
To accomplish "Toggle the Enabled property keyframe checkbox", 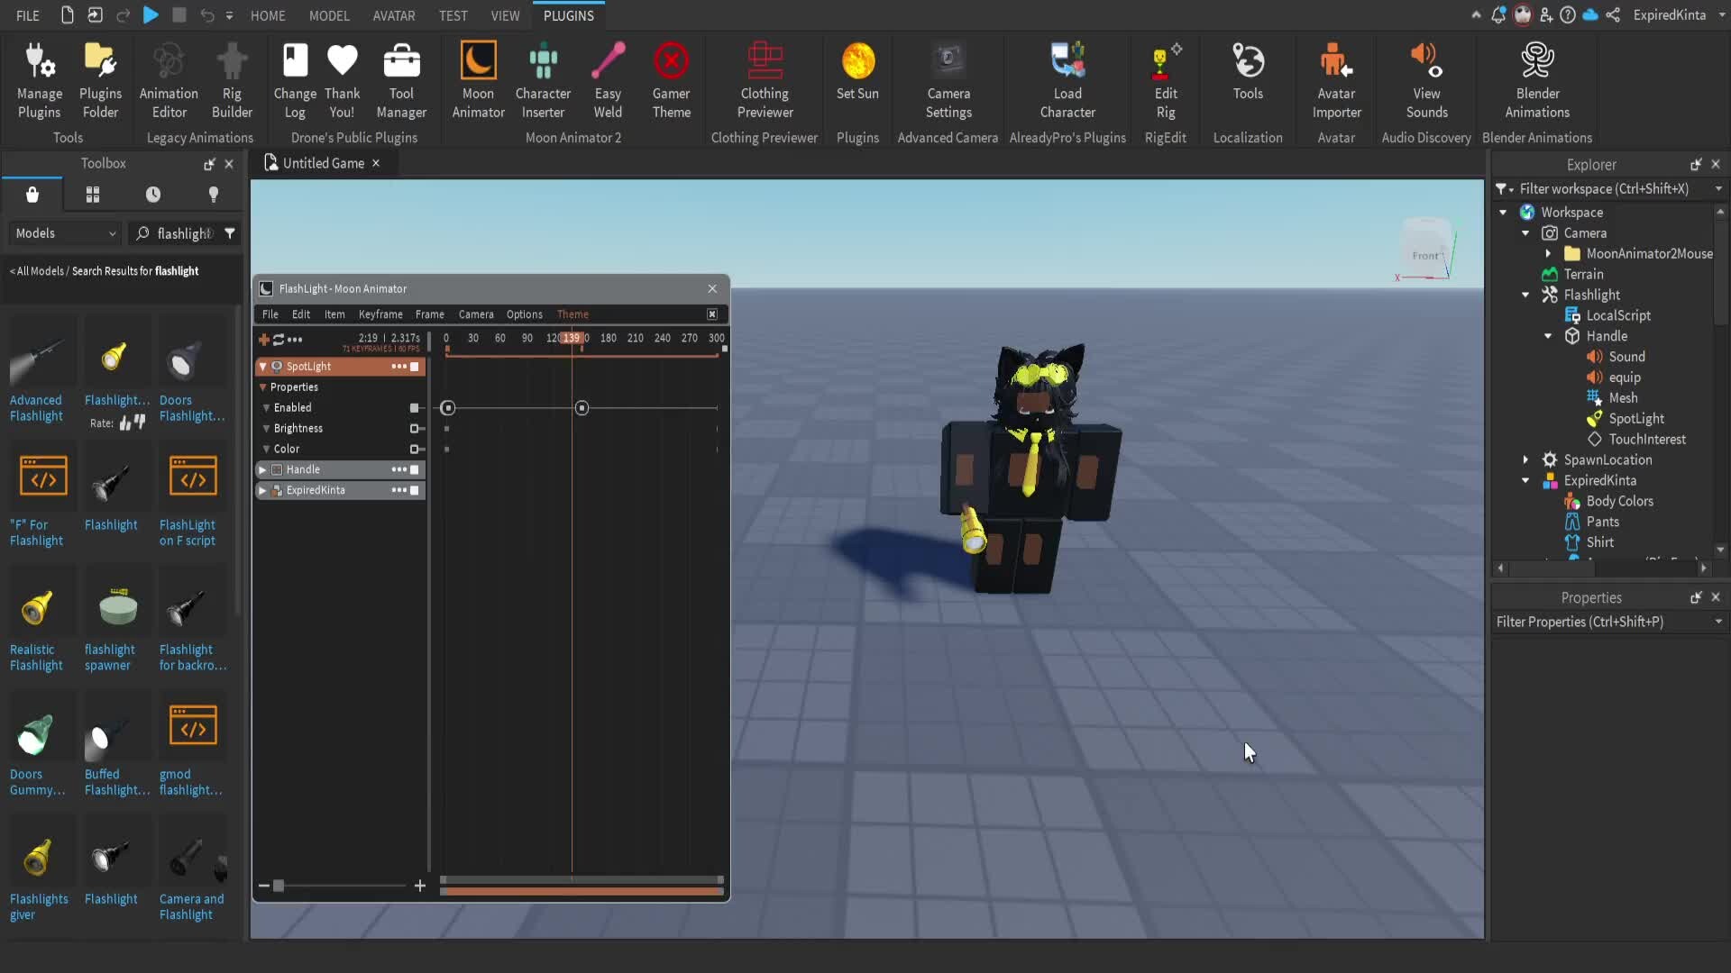I will (x=415, y=407).
